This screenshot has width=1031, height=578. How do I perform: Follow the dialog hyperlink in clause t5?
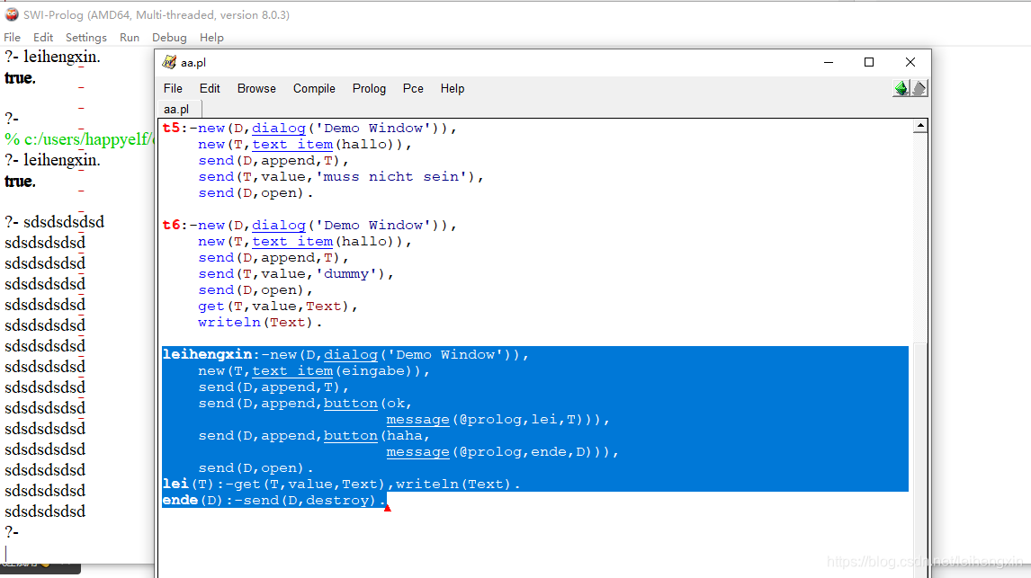(279, 128)
